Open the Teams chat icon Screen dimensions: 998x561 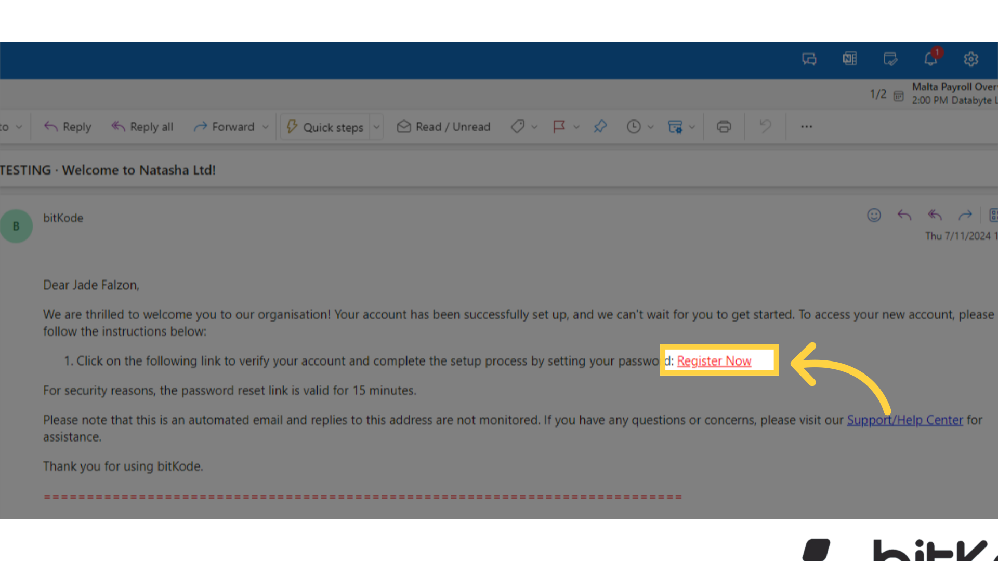(809, 59)
